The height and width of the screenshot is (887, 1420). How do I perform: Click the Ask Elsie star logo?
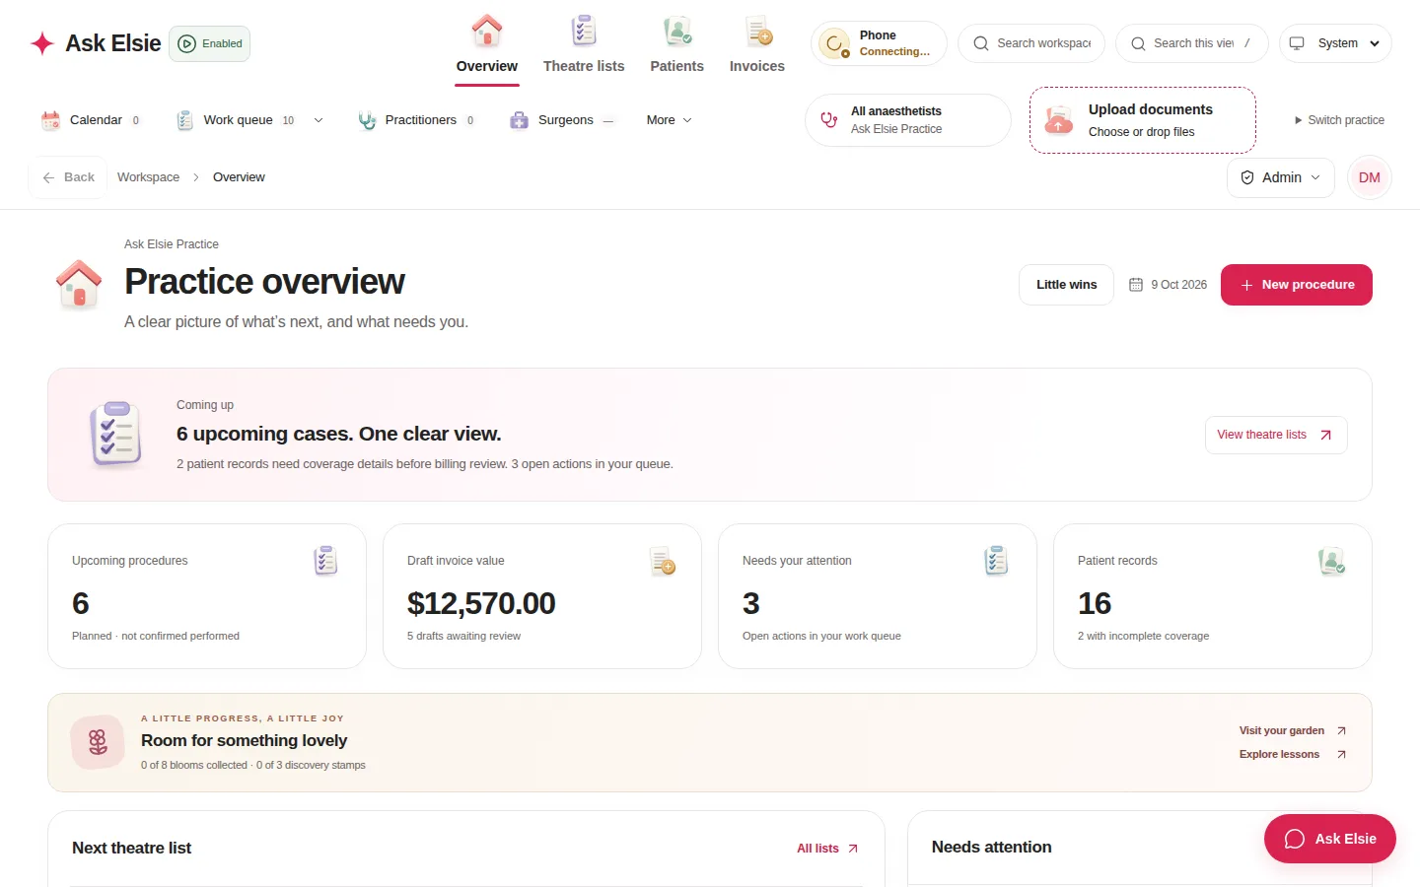[x=42, y=43]
